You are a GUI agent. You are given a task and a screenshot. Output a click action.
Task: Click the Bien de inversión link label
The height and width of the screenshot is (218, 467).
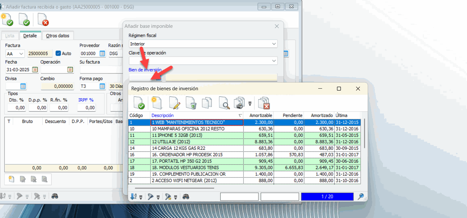pos(145,70)
